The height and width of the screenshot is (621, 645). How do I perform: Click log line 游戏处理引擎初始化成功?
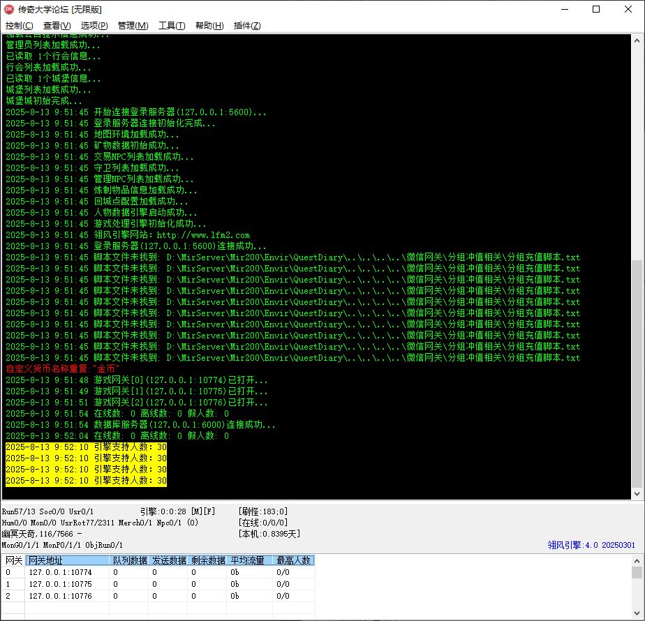pyautogui.click(x=105, y=223)
